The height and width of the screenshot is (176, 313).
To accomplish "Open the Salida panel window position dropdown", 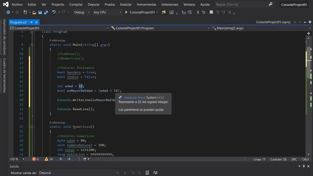I will 299,166.
